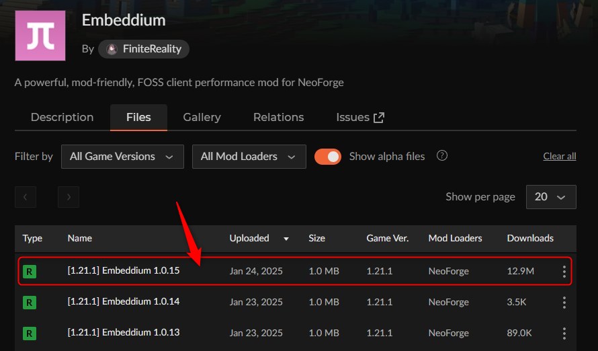Image resolution: width=598 pixels, height=351 pixels.
Task: Go to the next page of files
Action: coord(69,197)
